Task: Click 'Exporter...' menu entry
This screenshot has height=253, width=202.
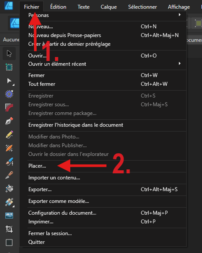Action: (x=40, y=189)
